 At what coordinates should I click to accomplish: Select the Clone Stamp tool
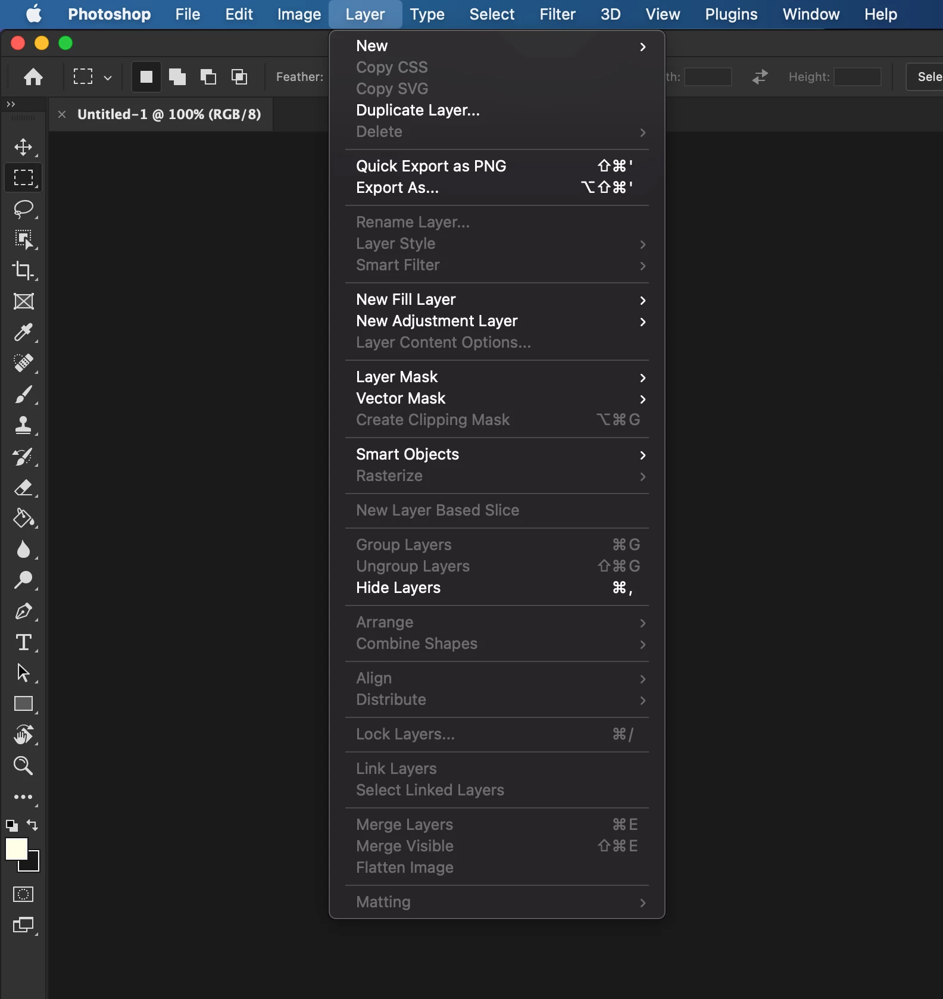point(23,426)
